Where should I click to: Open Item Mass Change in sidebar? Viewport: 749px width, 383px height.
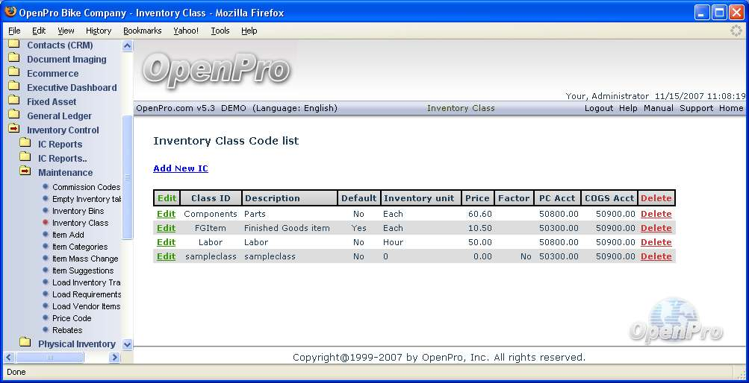tap(84, 259)
